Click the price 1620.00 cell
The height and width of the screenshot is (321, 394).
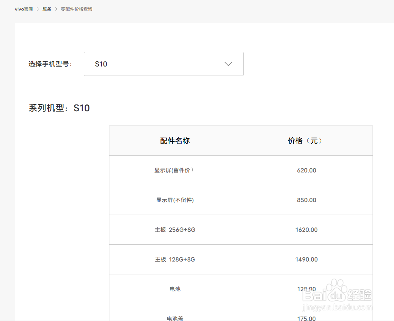click(x=307, y=230)
